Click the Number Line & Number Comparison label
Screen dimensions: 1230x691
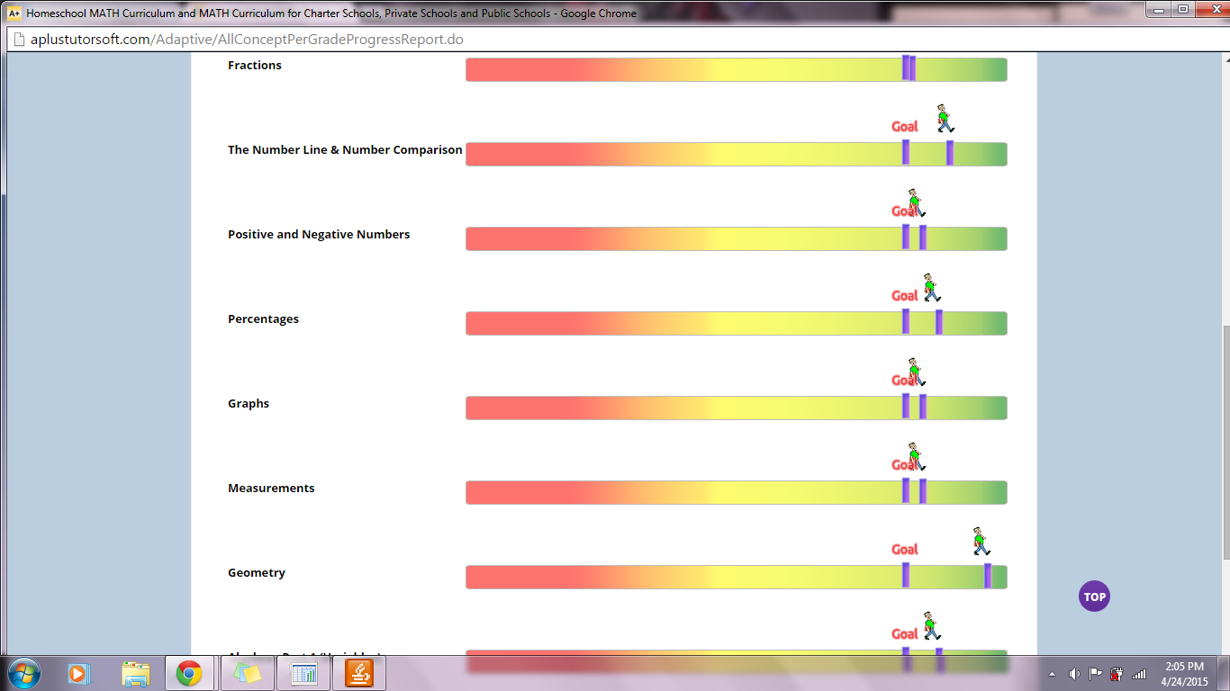click(x=345, y=150)
